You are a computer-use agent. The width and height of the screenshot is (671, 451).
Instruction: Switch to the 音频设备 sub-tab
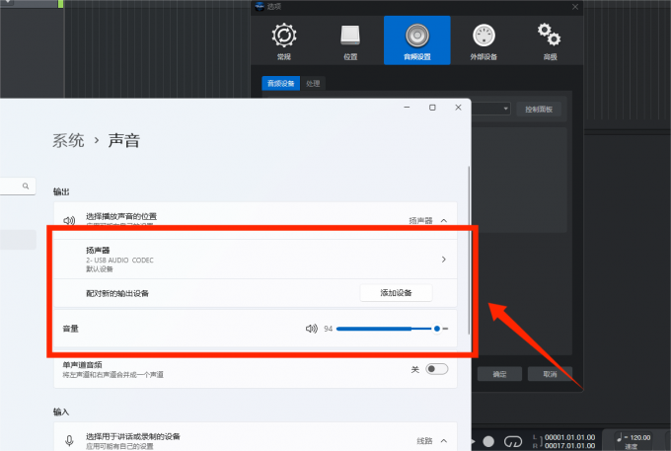(x=280, y=83)
